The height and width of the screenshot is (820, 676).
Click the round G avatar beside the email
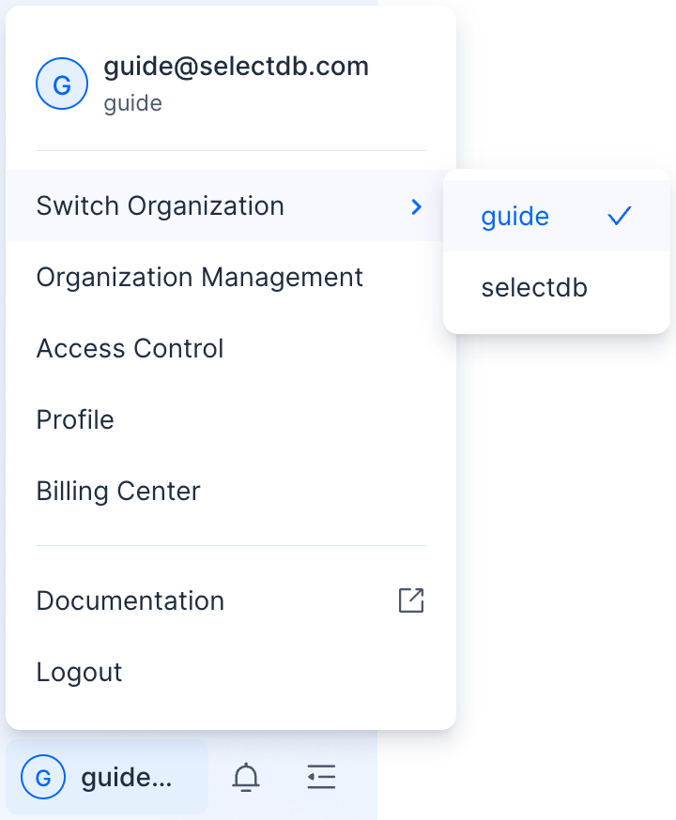[62, 85]
